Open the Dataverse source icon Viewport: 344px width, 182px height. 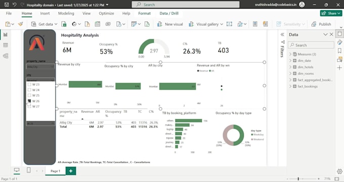(x=108, y=24)
